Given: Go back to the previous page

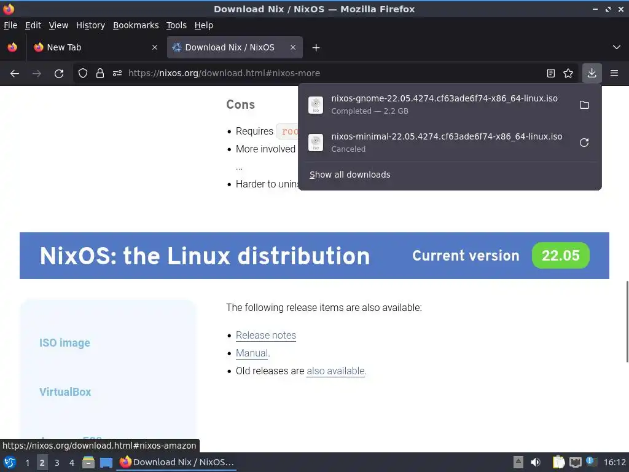Looking at the screenshot, I should click(x=15, y=73).
